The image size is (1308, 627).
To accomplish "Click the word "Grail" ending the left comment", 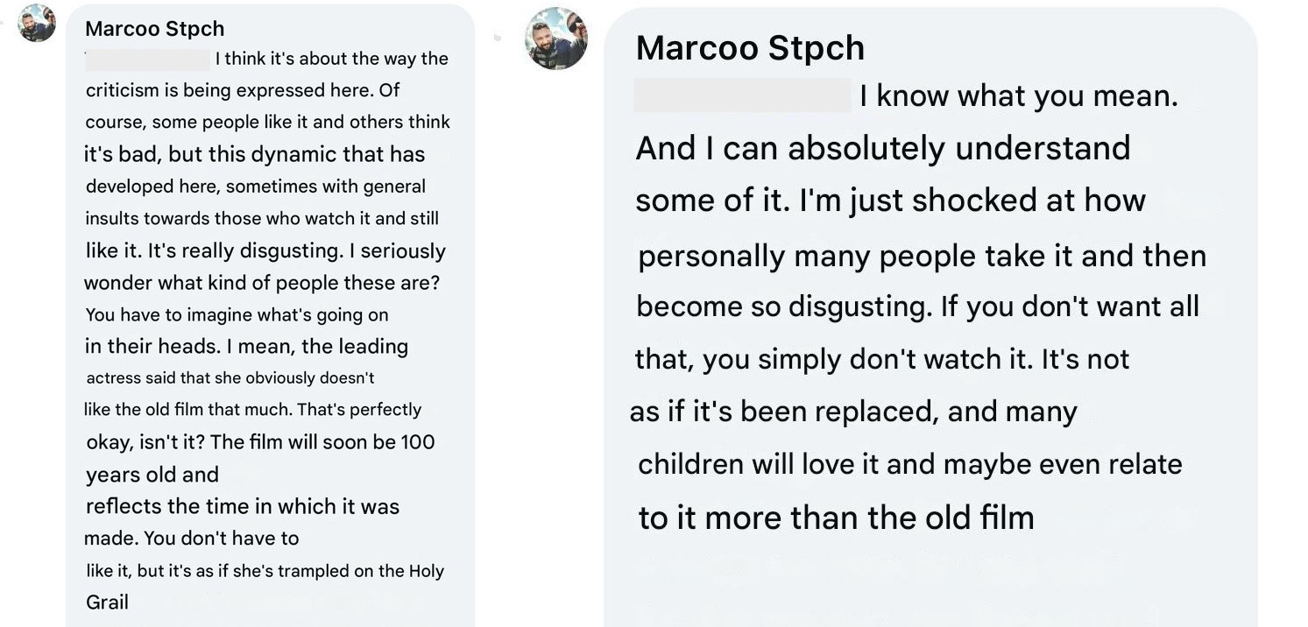I will coord(107,602).
